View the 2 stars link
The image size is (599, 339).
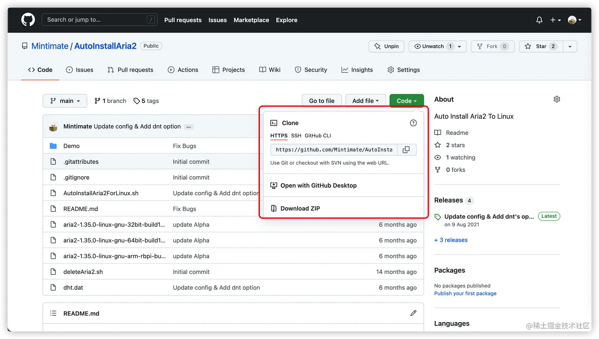(450, 145)
